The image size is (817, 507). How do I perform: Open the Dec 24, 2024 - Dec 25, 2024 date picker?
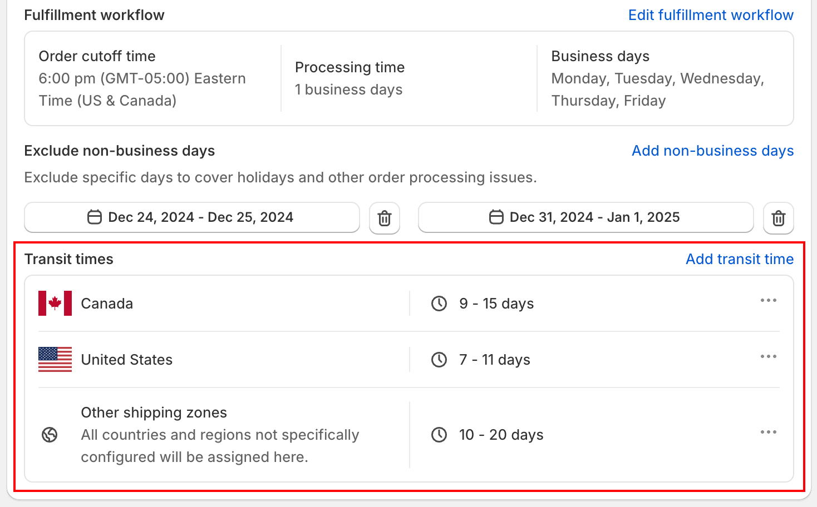point(192,217)
